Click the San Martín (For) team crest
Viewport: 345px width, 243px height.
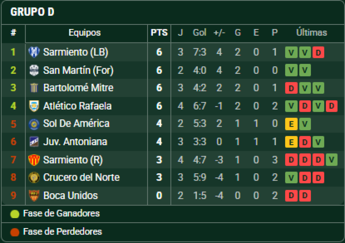[34, 70]
